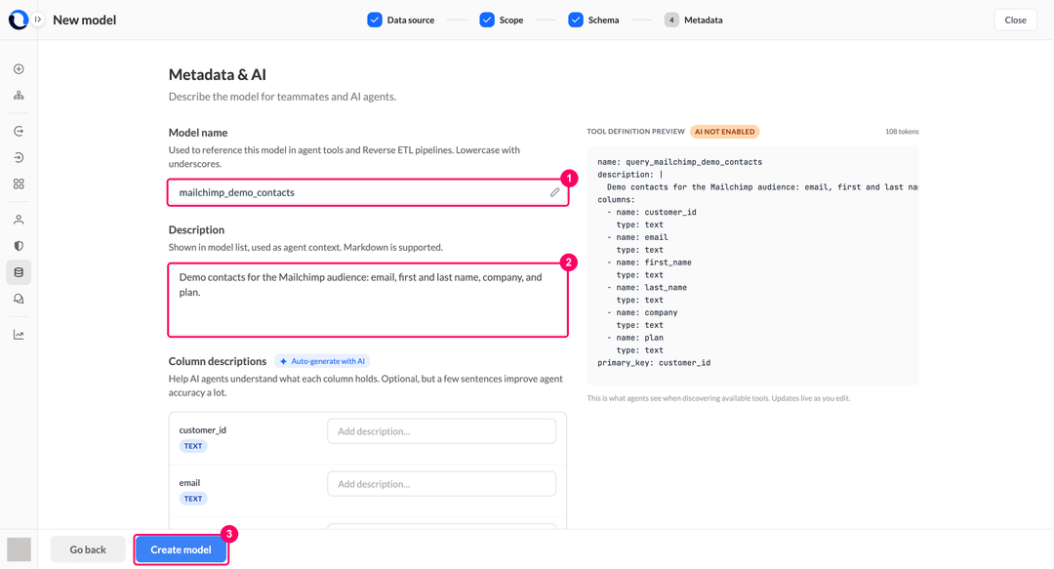Click the Create model button
The width and height of the screenshot is (1054, 569).
click(181, 549)
